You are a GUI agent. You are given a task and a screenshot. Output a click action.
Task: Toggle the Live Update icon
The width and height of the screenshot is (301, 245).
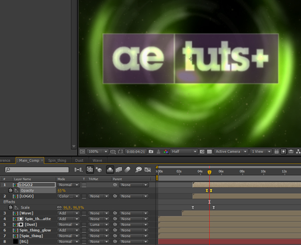tap(90, 170)
